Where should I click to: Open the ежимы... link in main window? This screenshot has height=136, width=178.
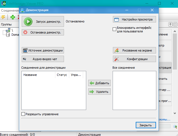164,119
